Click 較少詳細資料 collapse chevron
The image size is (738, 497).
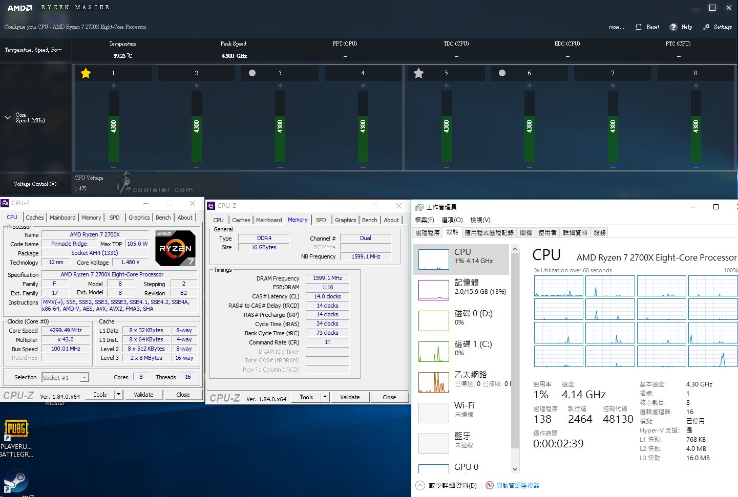[420, 485]
